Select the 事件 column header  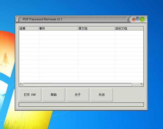pos(58,28)
